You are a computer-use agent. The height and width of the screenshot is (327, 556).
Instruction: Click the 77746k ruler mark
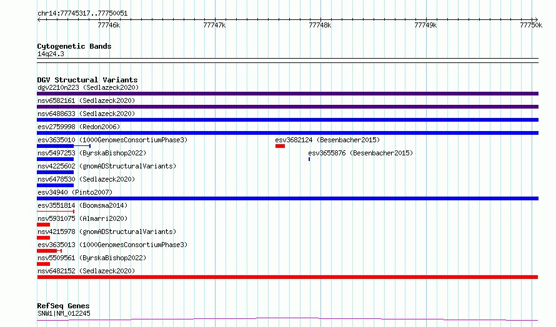point(109,25)
